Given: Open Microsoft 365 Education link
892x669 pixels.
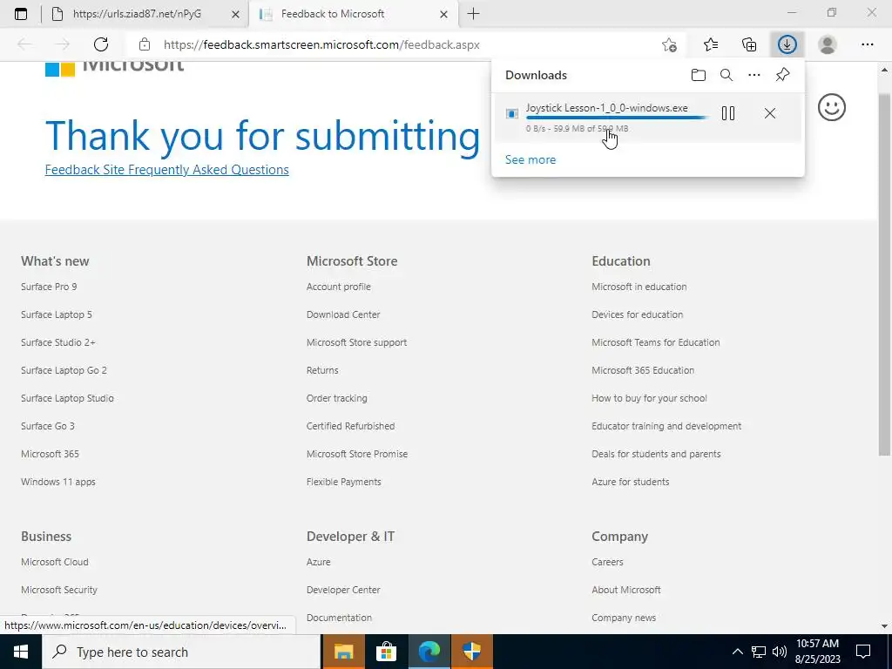Looking at the screenshot, I should click(x=643, y=370).
